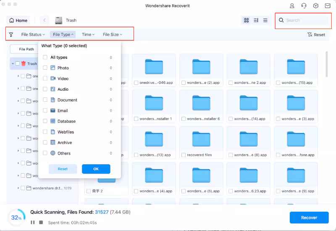Open the Time filter dropdown
This screenshot has height=231, width=336.
[x=88, y=34]
